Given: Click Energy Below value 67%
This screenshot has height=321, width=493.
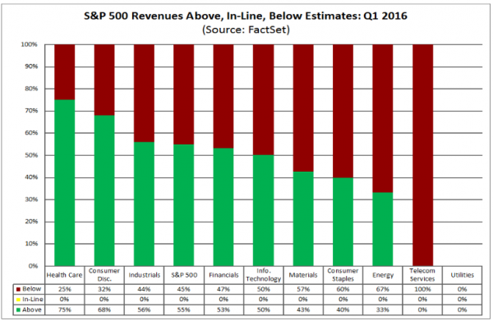Looking at the screenshot, I should pos(383,289).
